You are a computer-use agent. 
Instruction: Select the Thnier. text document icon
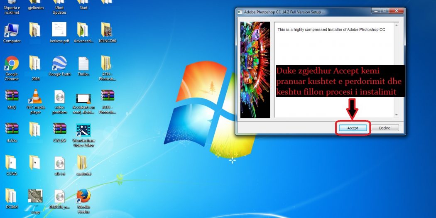click(x=83, y=66)
